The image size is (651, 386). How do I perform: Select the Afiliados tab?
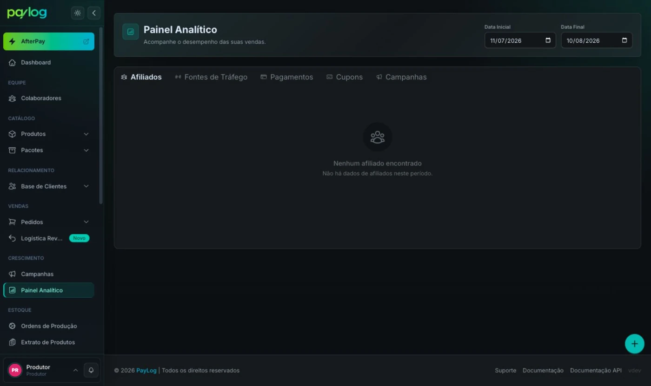tap(141, 77)
